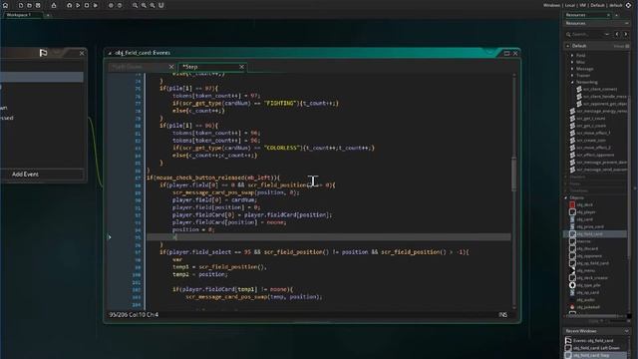Viewport: 638px width, 359px height.
Task: Expand the Misc scripts folder
Action: click(x=572, y=62)
